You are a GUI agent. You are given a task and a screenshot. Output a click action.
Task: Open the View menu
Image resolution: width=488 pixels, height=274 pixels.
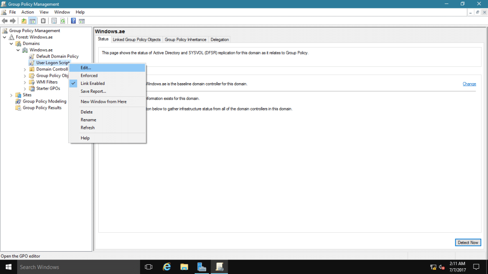[44, 12]
